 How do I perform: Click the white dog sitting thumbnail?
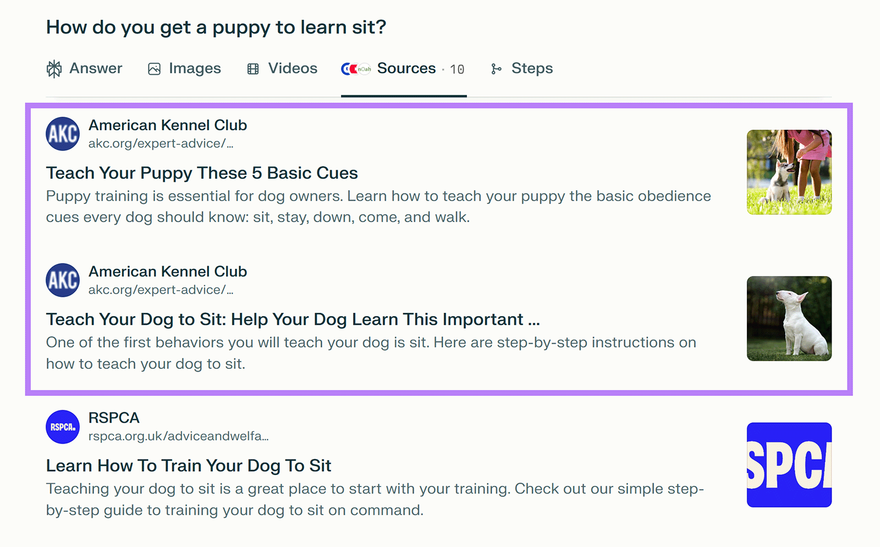tap(789, 318)
